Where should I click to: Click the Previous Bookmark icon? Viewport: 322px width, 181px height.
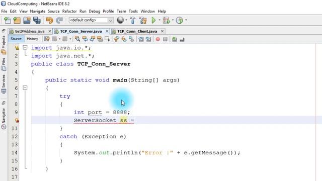[x=117, y=39]
